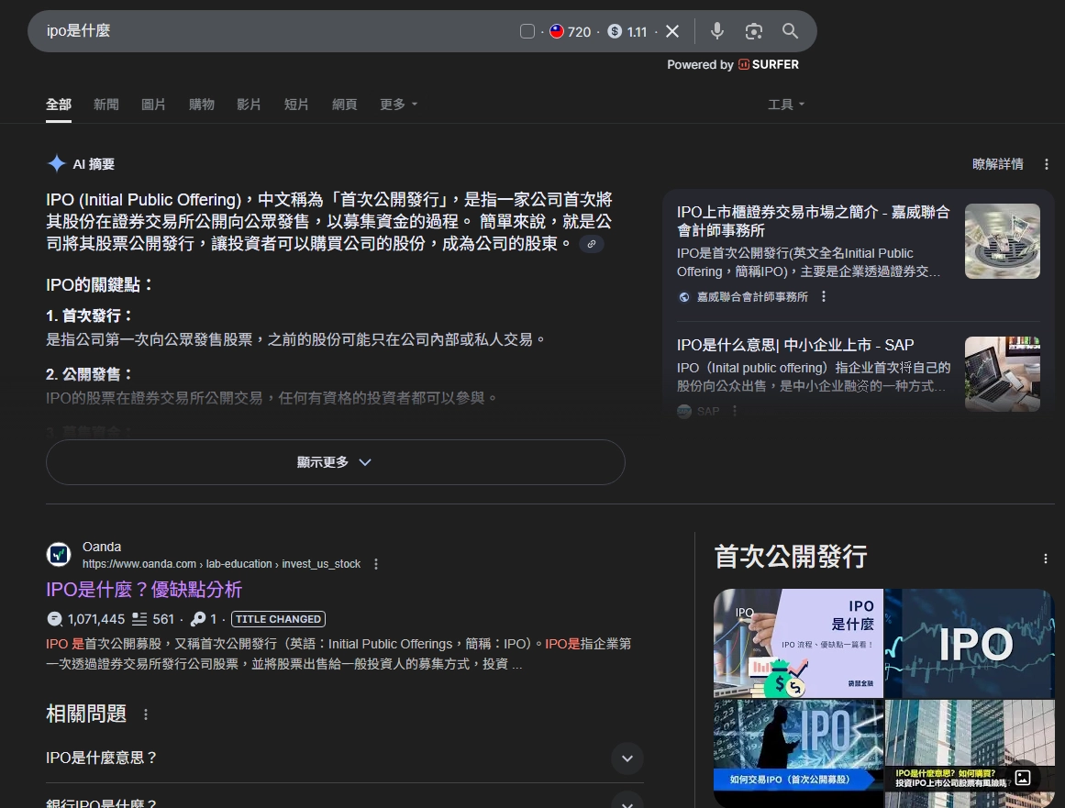Expand the 更多 dropdown

(399, 105)
